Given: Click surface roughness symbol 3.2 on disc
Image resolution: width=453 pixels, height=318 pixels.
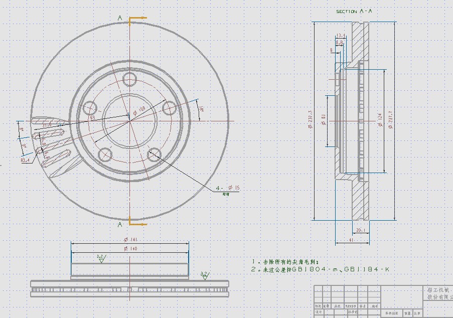Looking at the screenshot, I should pyautogui.click(x=205, y=275).
